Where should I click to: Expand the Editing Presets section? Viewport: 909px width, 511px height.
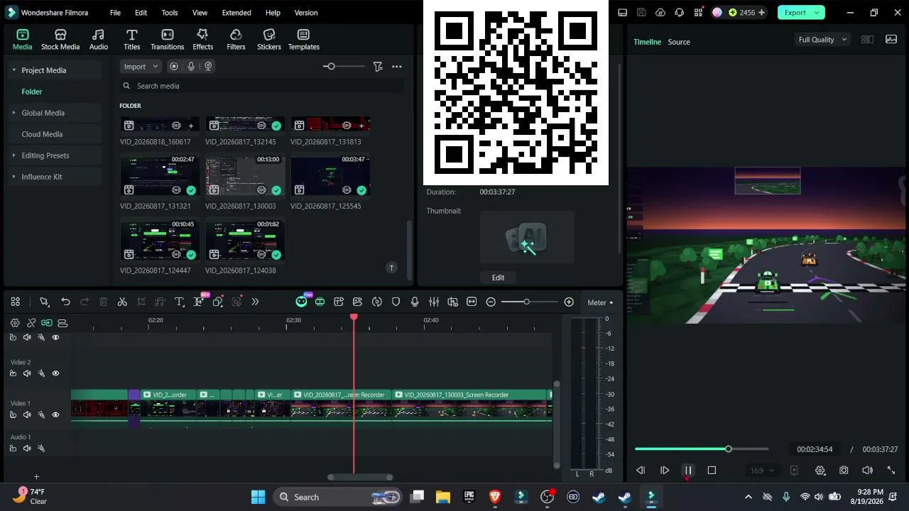coord(14,155)
